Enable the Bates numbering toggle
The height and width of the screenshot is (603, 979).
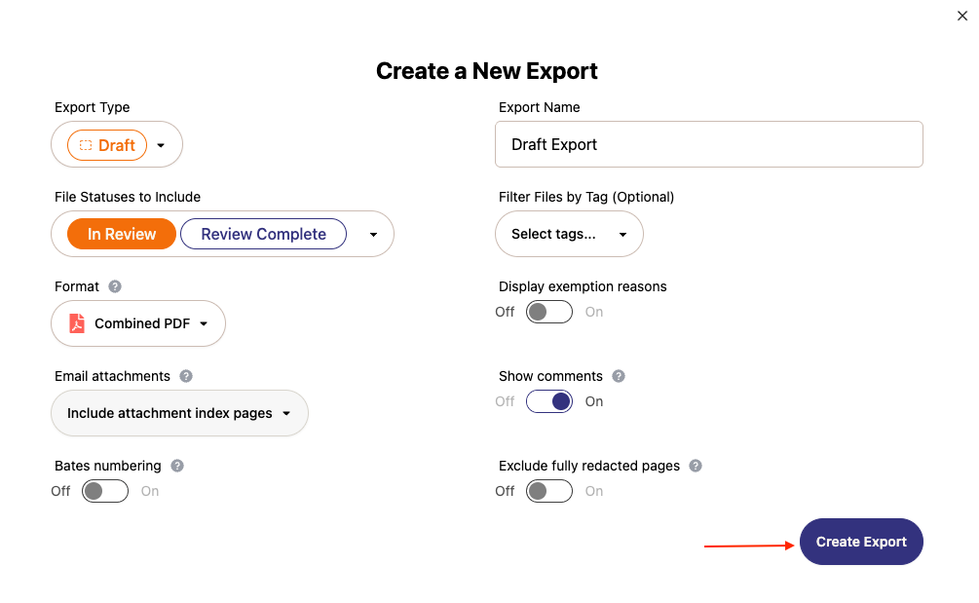click(105, 491)
